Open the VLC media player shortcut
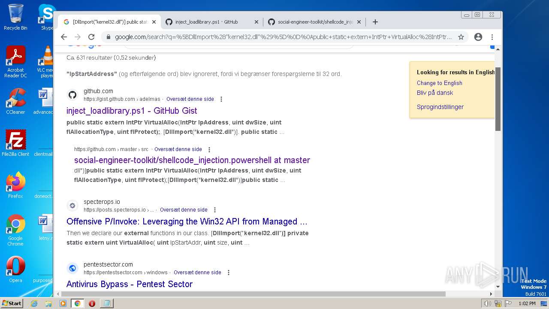Viewport: 549px width, 309px height. (45, 62)
